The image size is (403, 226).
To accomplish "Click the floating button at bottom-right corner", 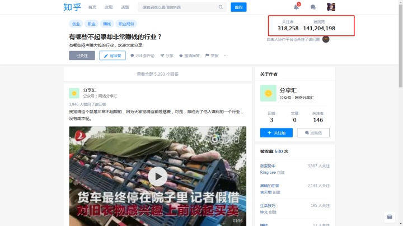I will pyautogui.click(x=390, y=216).
